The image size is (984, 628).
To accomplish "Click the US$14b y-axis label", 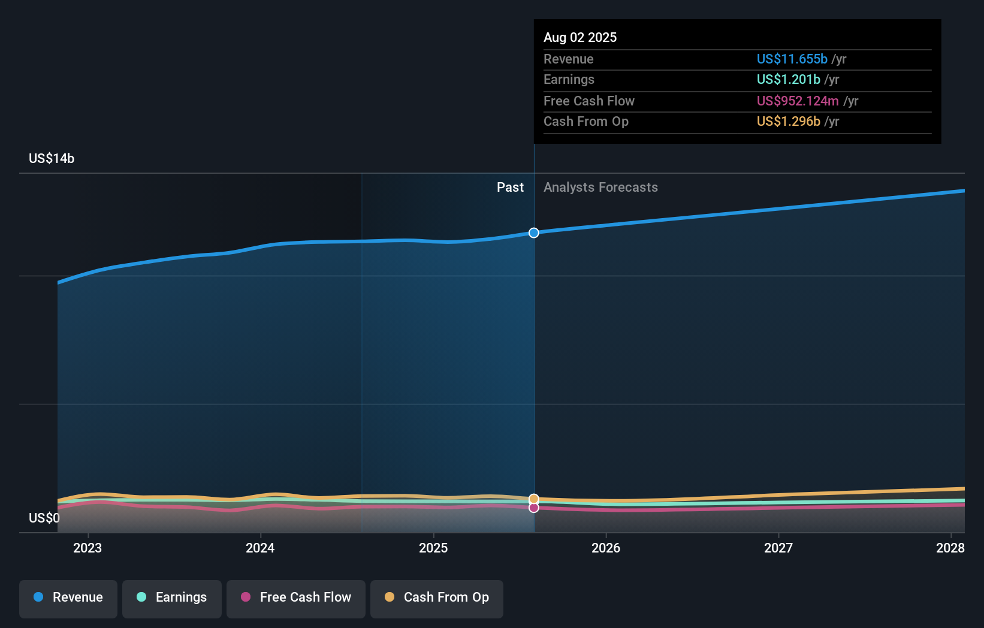I will (52, 158).
